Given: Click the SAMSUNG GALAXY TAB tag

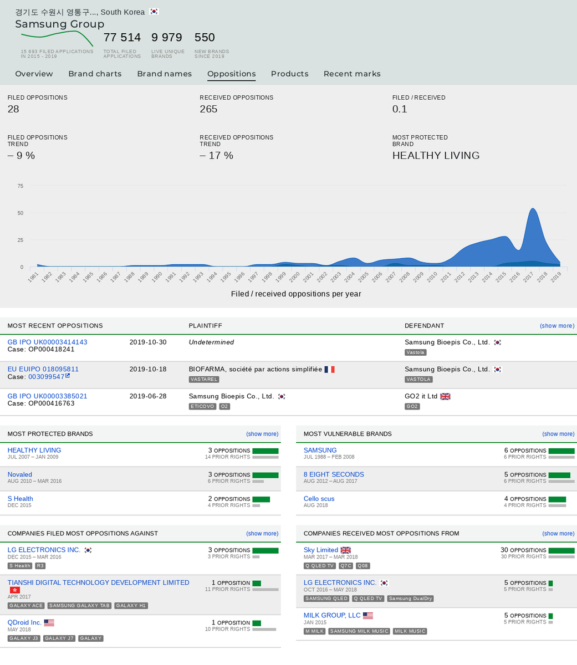Looking at the screenshot, I should click(x=79, y=606).
